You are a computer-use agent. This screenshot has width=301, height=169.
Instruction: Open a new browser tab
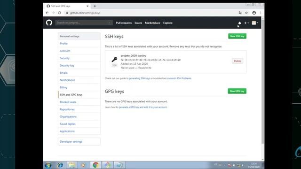tap(95, 6)
